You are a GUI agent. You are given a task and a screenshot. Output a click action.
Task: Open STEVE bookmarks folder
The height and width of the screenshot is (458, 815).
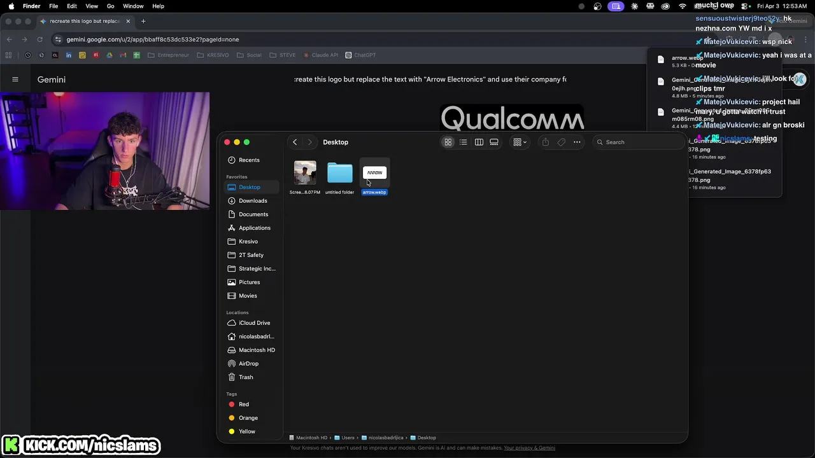tap(283, 55)
